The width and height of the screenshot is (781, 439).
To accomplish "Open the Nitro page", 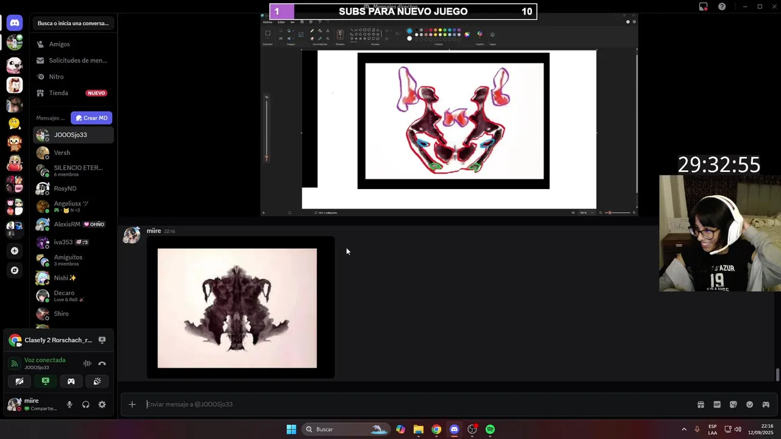I will pyautogui.click(x=73, y=77).
